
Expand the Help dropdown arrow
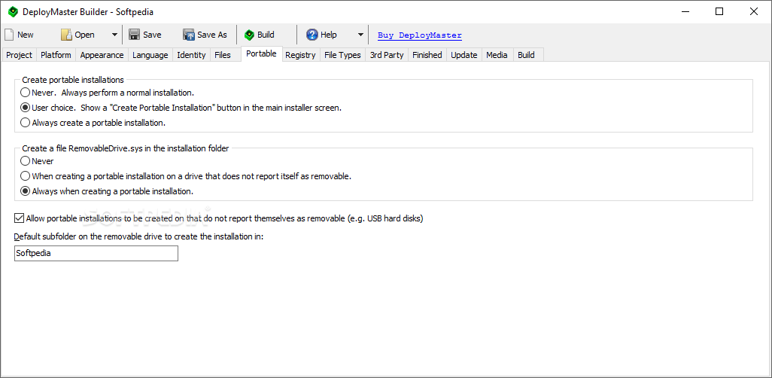360,35
